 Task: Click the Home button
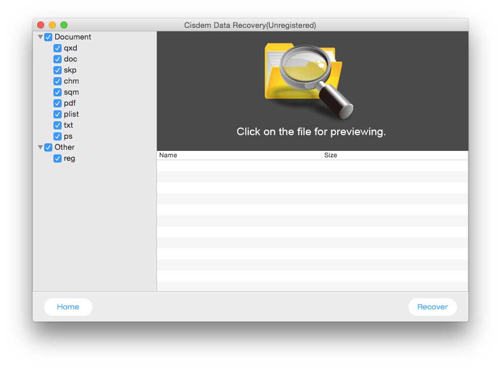pos(68,307)
